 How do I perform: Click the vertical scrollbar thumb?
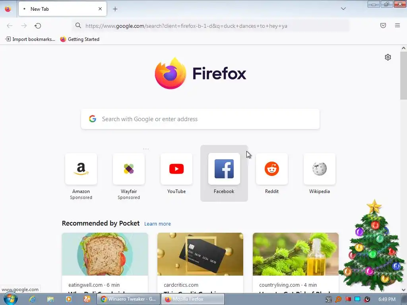[x=403, y=75]
